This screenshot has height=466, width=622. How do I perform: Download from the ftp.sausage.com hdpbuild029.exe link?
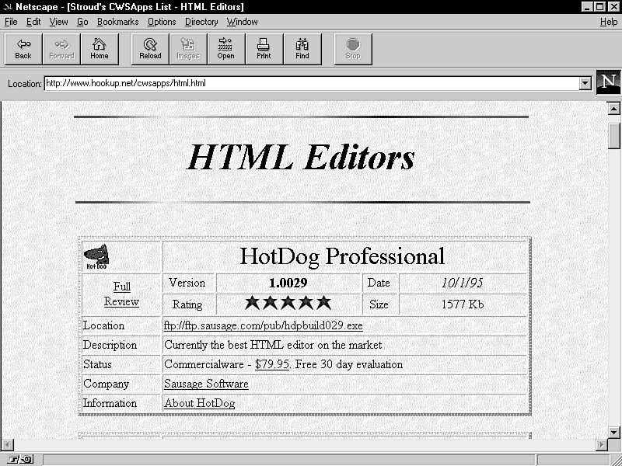(x=263, y=325)
